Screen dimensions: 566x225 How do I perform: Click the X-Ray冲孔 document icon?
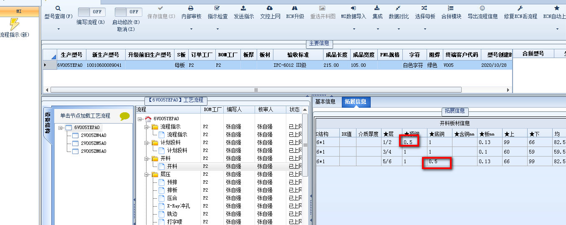[162, 206]
